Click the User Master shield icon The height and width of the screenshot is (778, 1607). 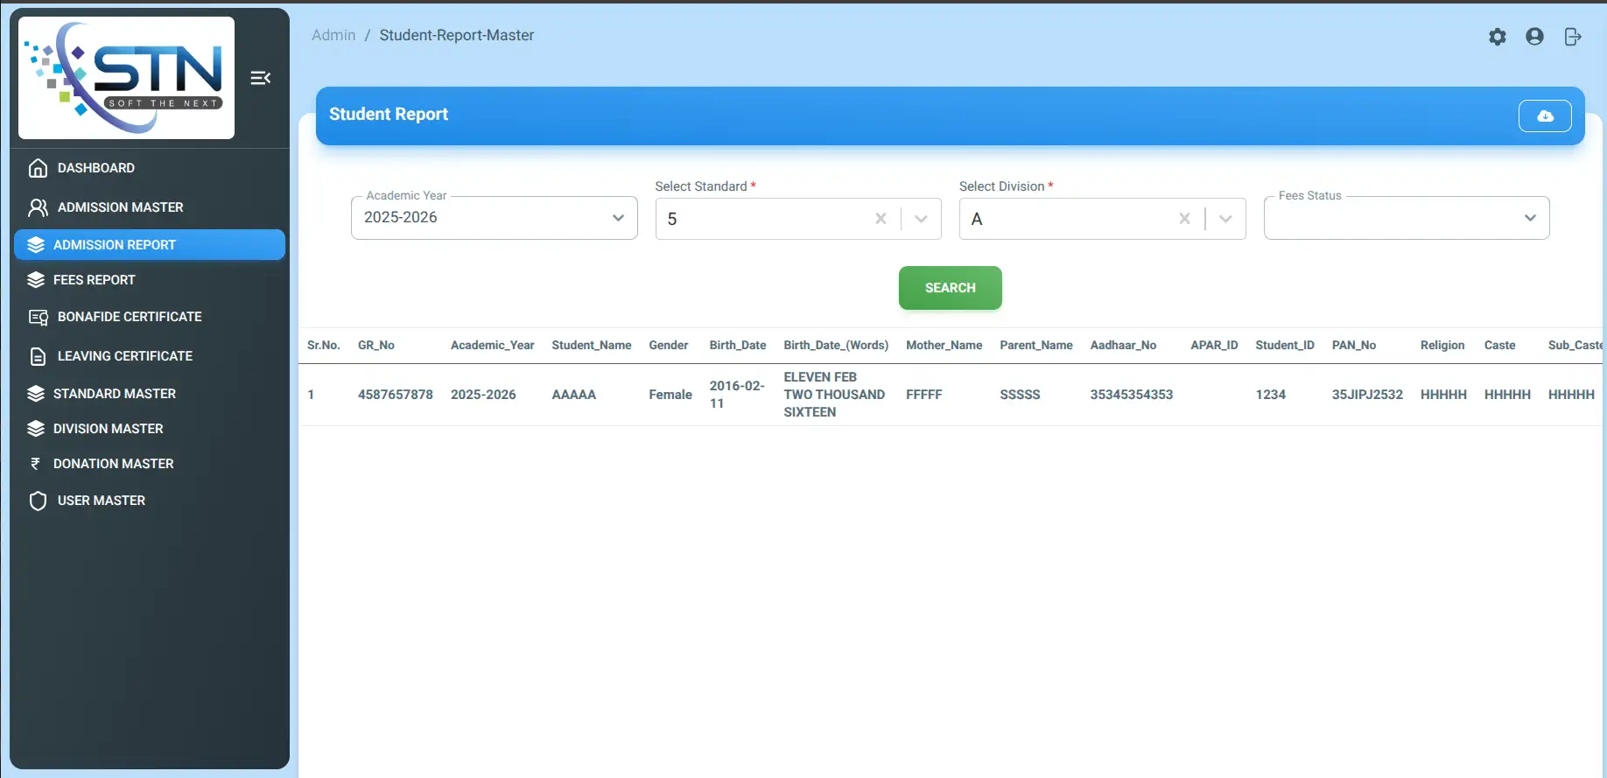pyautogui.click(x=38, y=501)
